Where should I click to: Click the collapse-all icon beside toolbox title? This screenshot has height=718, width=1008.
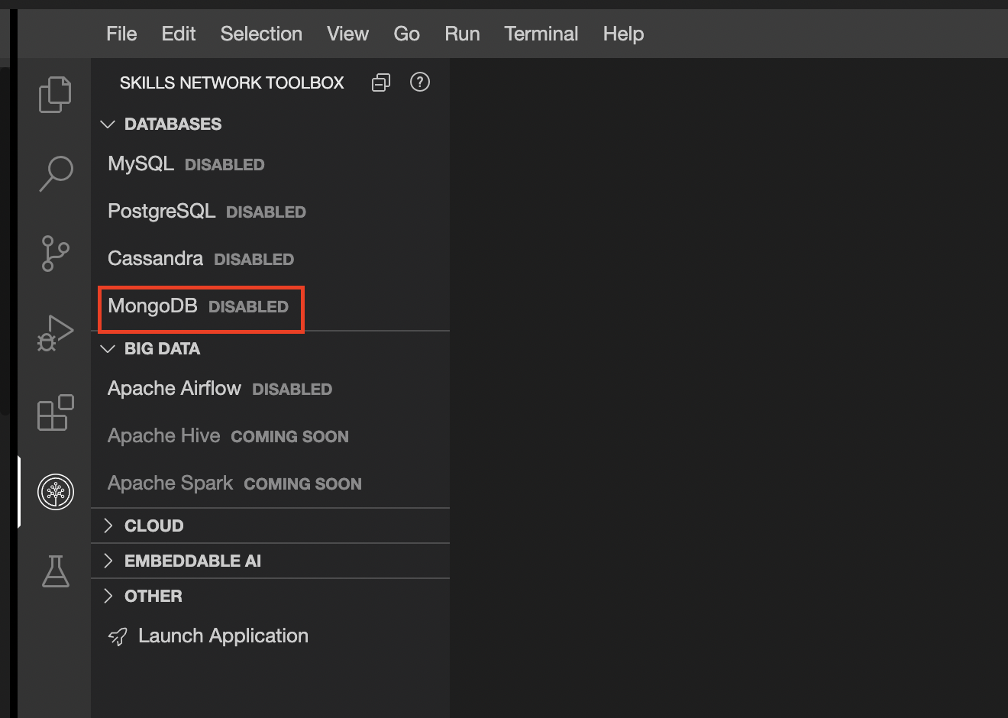click(x=381, y=82)
